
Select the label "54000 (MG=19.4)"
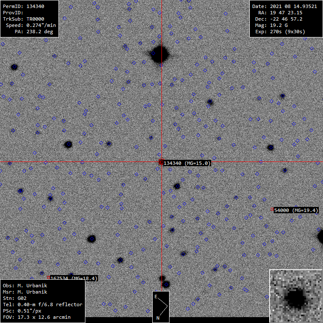(x=296, y=210)
